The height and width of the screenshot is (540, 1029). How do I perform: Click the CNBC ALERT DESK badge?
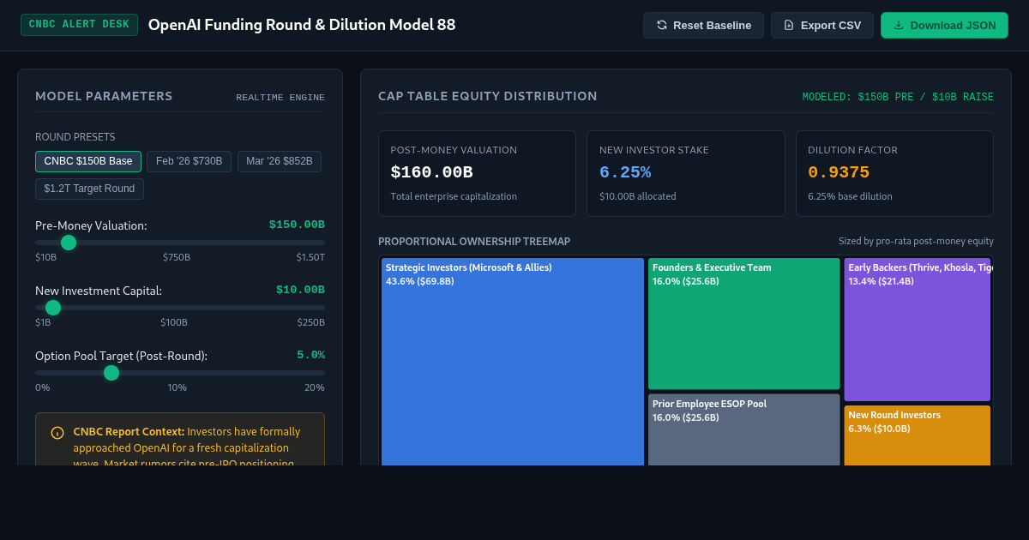point(79,25)
